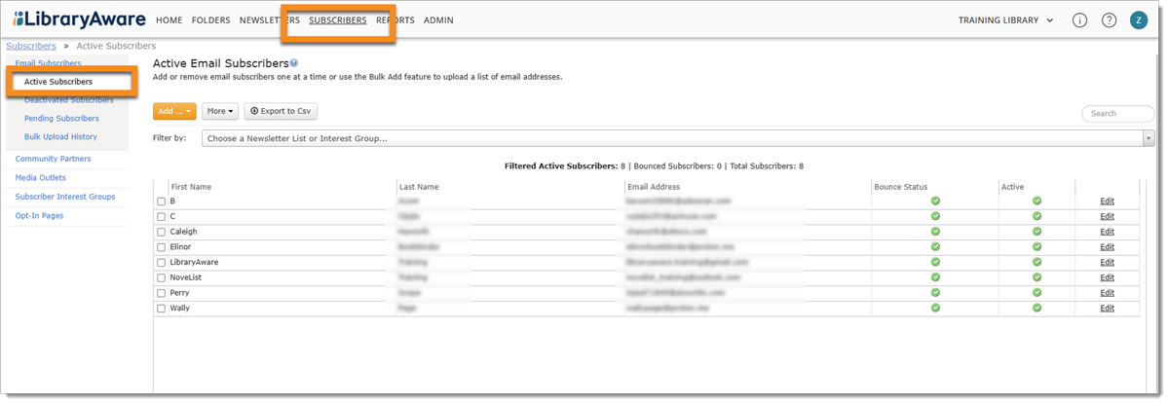This screenshot has width=1168, height=403.
Task: Click active status icon for Caleigh
Action: [x=1036, y=232]
